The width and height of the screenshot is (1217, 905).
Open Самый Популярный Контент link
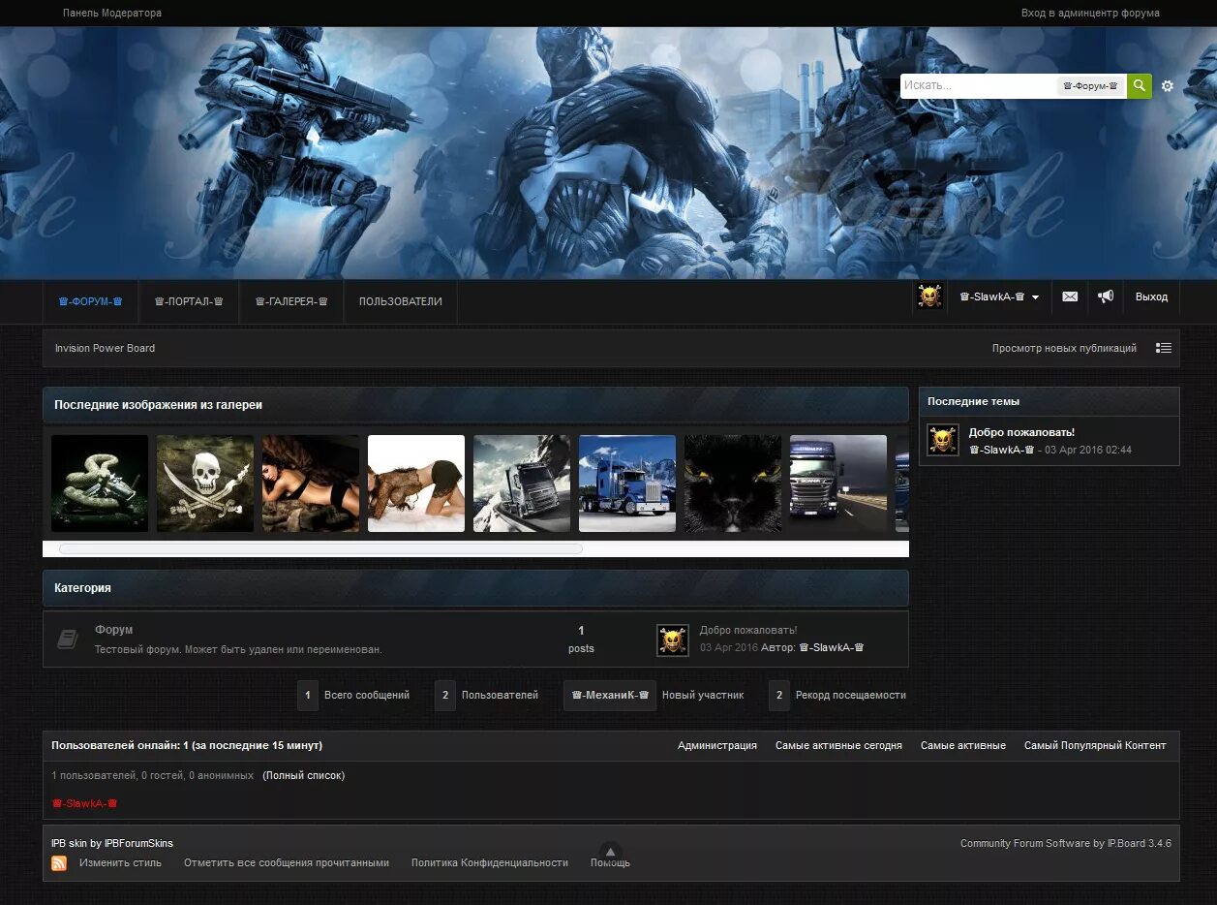pos(1095,745)
